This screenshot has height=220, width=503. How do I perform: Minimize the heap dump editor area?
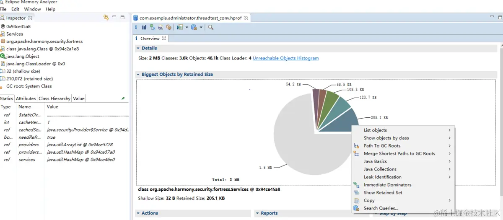(x=492, y=17)
